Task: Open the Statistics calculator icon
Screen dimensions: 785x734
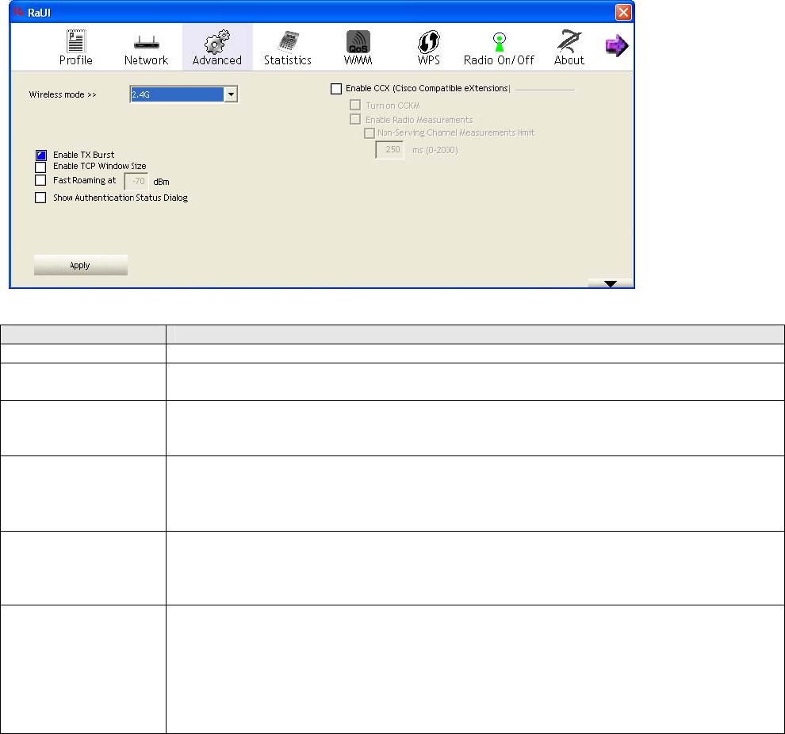Action: pyautogui.click(x=287, y=41)
